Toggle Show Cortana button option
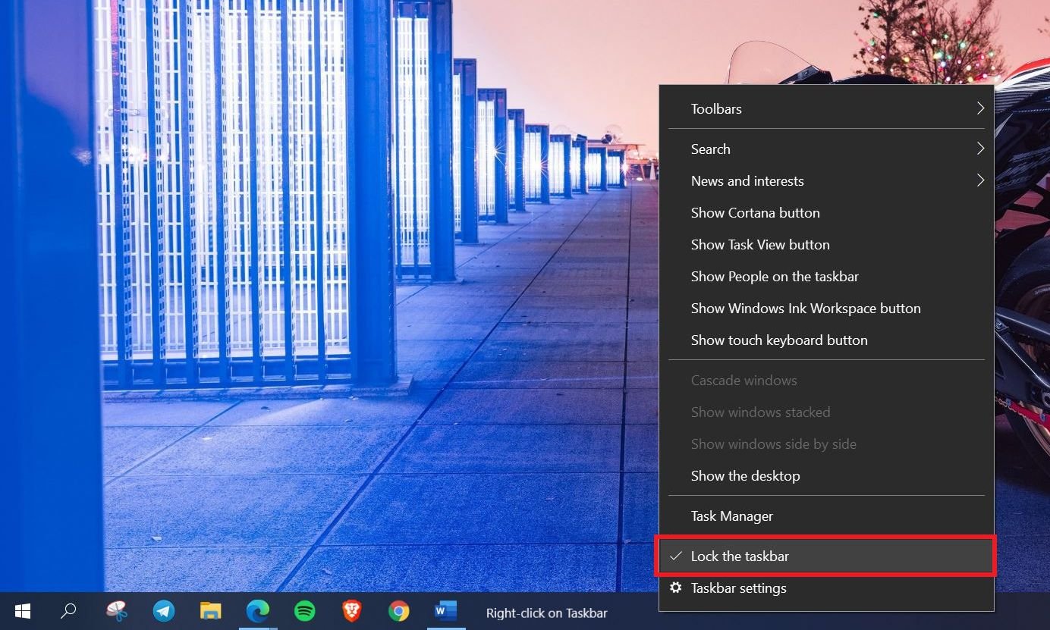Screen dimensions: 1050x630 (x=755, y=213)
